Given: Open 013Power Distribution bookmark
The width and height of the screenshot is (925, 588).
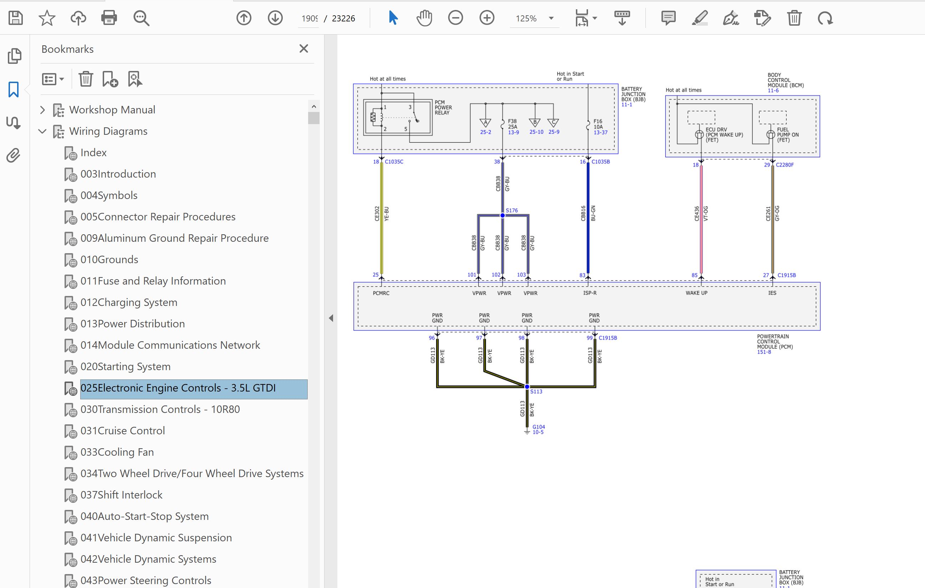Looking at the screenshot, I should [x=133, y=324].
